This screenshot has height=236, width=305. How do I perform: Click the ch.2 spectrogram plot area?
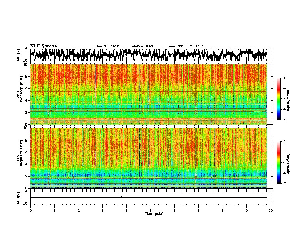149,158
